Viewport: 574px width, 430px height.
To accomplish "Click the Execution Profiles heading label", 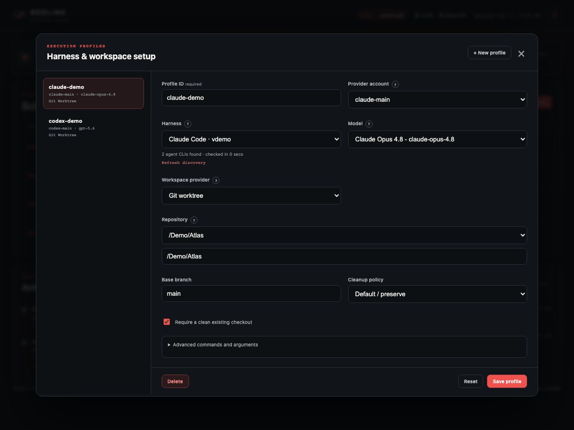I will 76,46.
